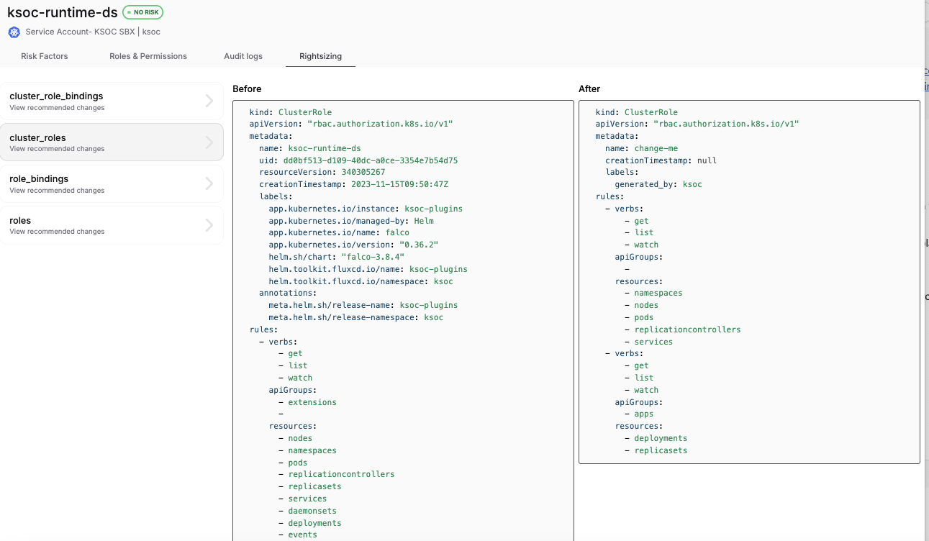
Task: Expand cluster_roles chevron arrow
Action: [209, 142]
